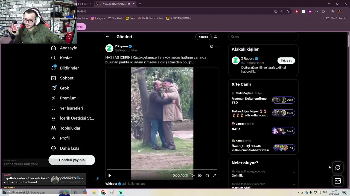Click the Gönderi yayınla button
The image size is (350, 196).
point(72,160)
